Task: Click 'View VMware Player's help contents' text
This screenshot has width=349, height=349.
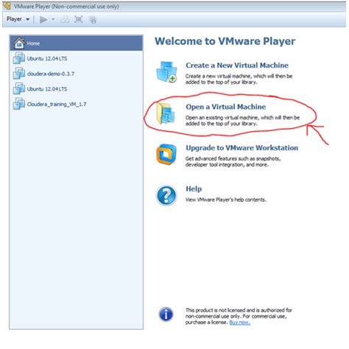Action: tap(226, 200)
